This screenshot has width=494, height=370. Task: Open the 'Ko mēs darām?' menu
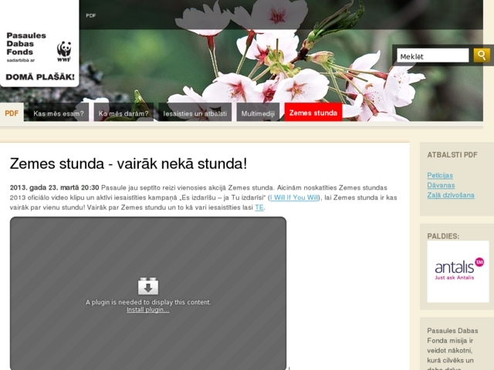tap(123, 113)
